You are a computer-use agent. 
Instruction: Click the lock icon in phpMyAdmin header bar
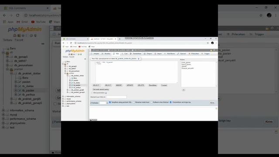[x=211, y=51]
